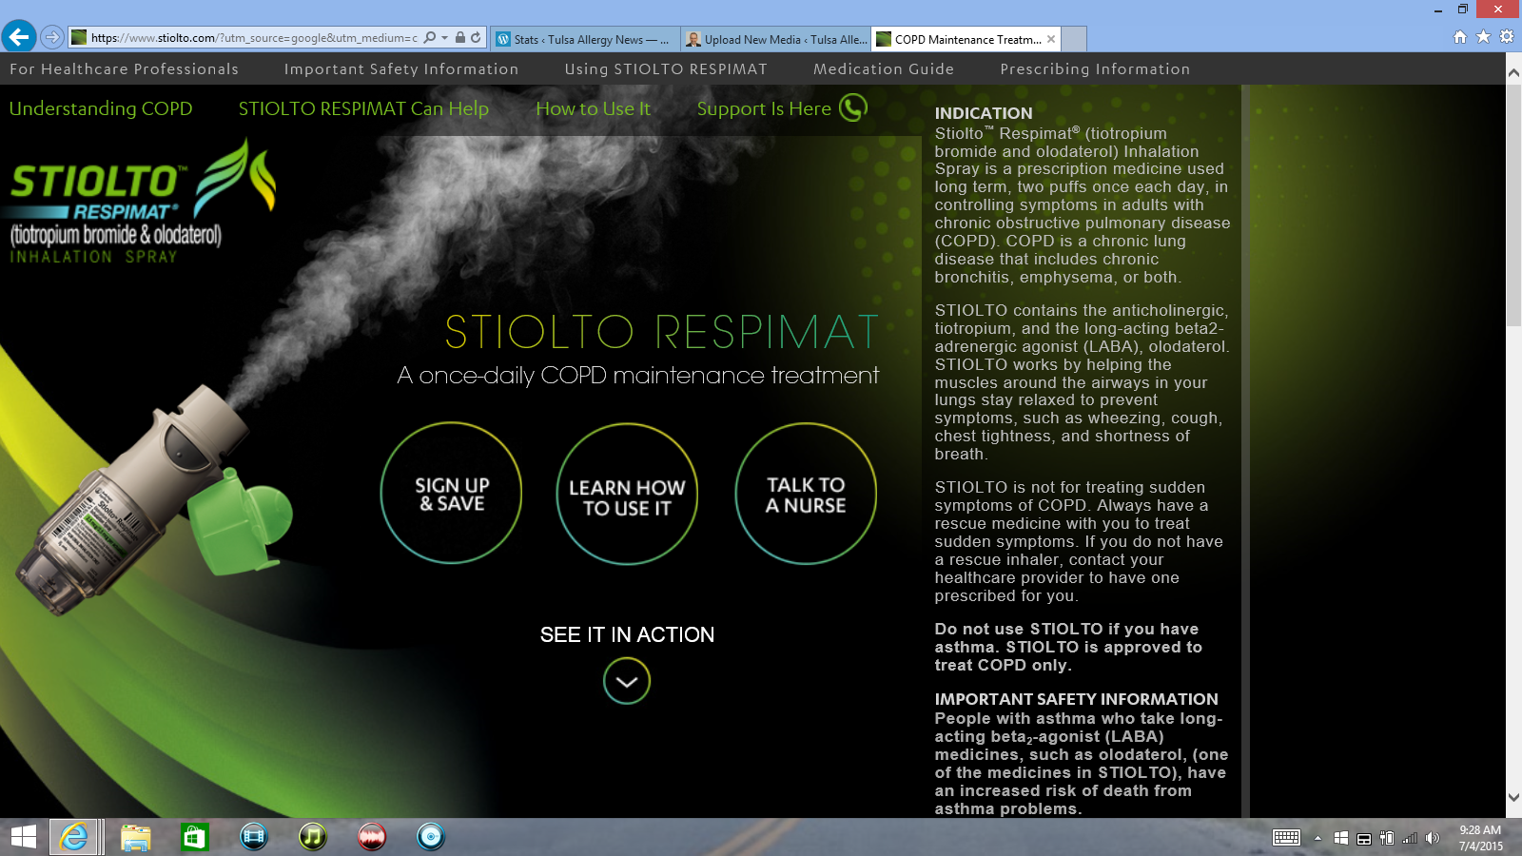Refresh the page with the reload icon

pyautogui.click(x=476, y=38)
